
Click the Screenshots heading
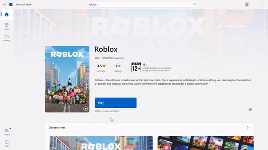tap(57, 127)
